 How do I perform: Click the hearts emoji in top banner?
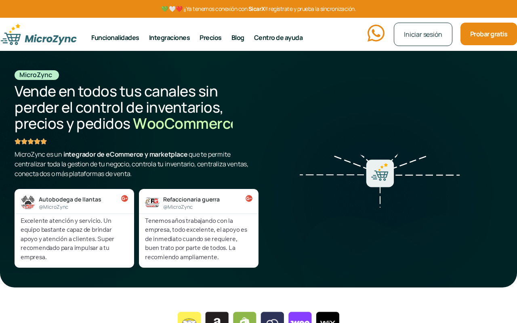tap(172, 9)
